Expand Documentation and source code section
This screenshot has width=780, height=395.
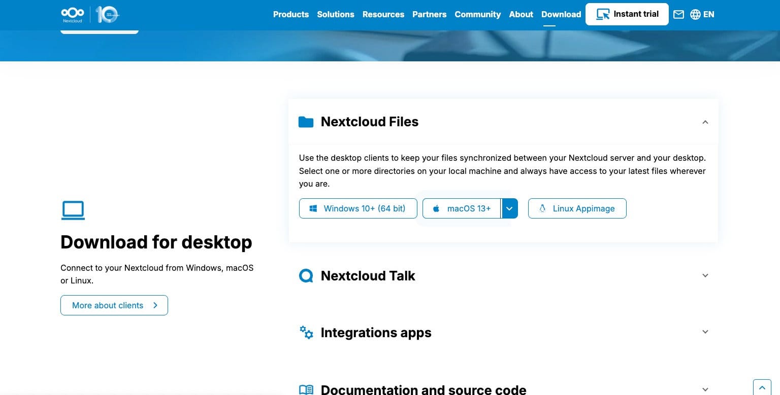tap(705, 389)
